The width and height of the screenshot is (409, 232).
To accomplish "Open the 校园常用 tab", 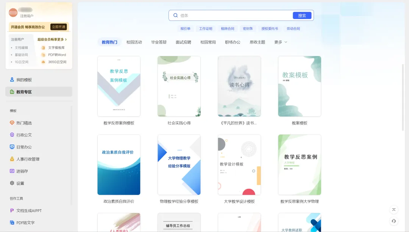I will point(208,42).
